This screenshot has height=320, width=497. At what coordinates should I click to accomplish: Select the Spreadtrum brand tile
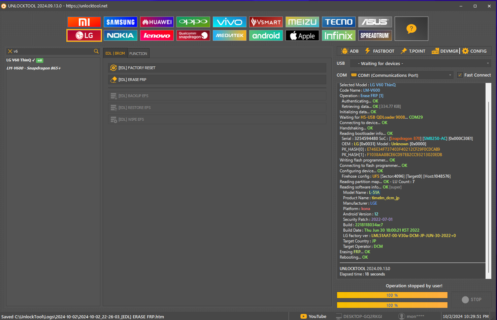coord(375,35)
